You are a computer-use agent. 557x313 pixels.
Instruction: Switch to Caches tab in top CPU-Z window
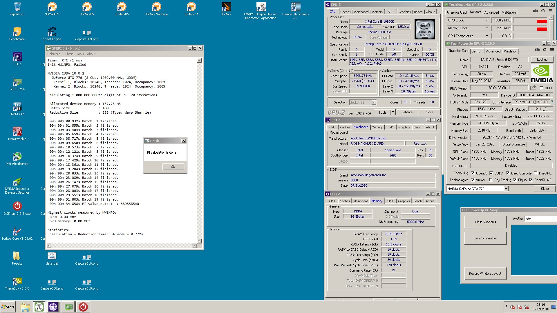[345, 12]
